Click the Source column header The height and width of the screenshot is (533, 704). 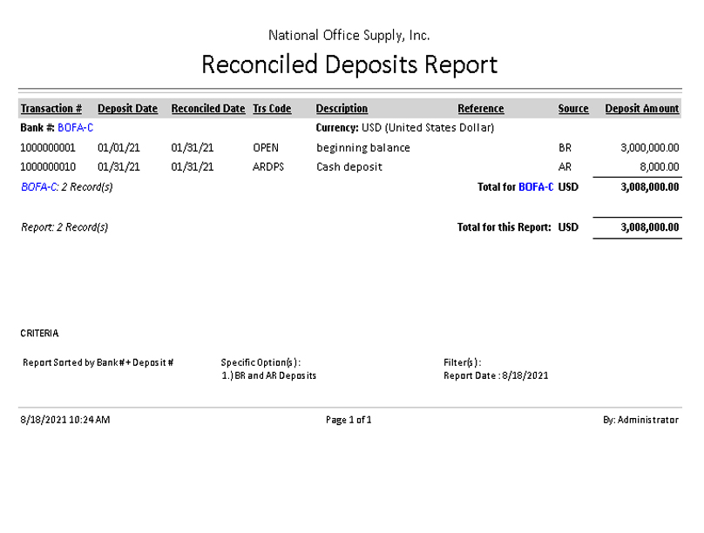[x=573, y=109]
